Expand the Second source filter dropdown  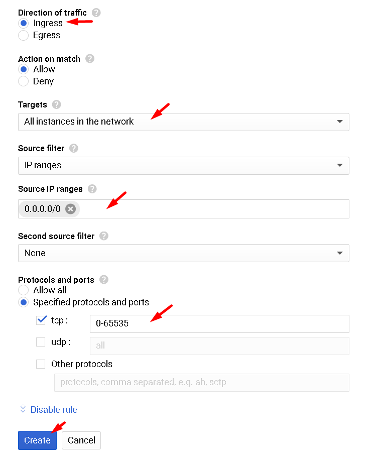click(183, 253)
